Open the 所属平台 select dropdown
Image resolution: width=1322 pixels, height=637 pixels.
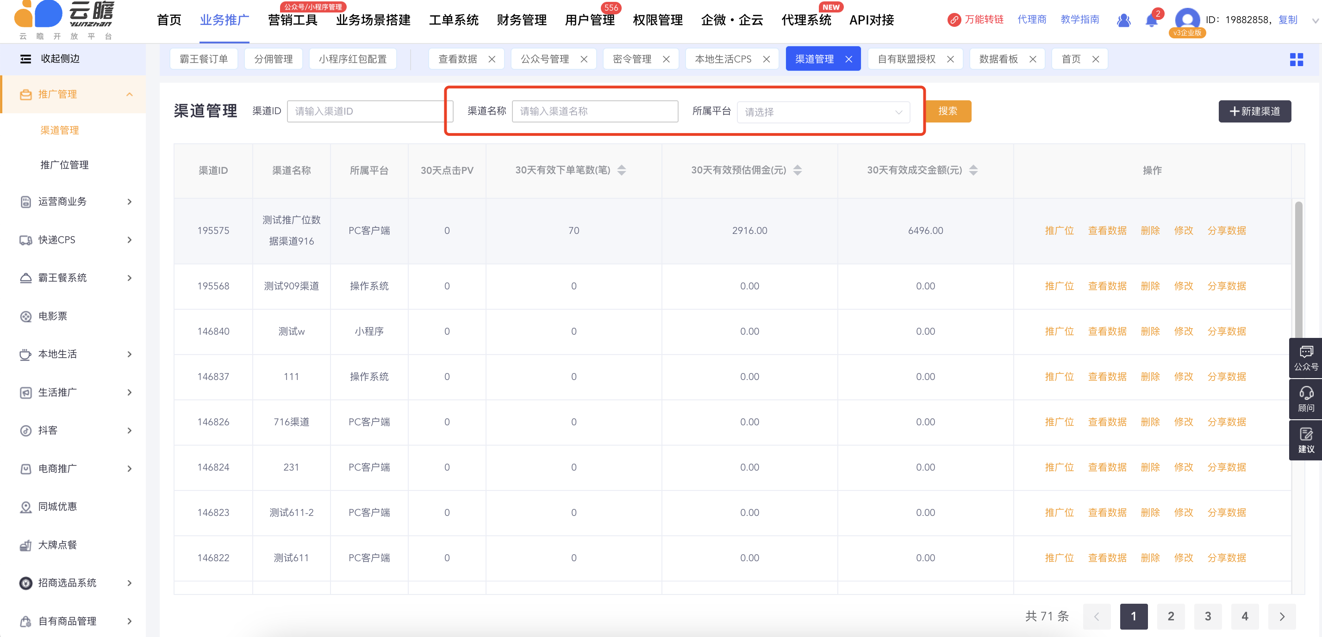[x=823, y=112]
